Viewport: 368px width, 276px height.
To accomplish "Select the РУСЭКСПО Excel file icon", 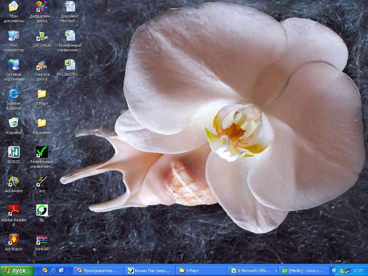I will [70, 65].
